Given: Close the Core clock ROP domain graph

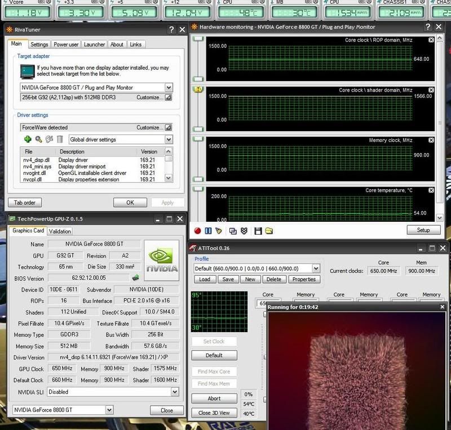Looking at the screenshot, I should [x=431, y=40].
